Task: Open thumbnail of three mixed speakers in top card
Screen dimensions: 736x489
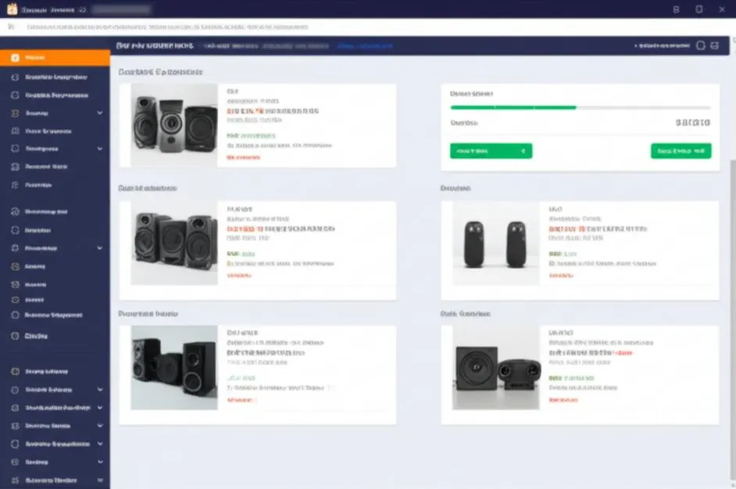Action: [x=174, y=125]
